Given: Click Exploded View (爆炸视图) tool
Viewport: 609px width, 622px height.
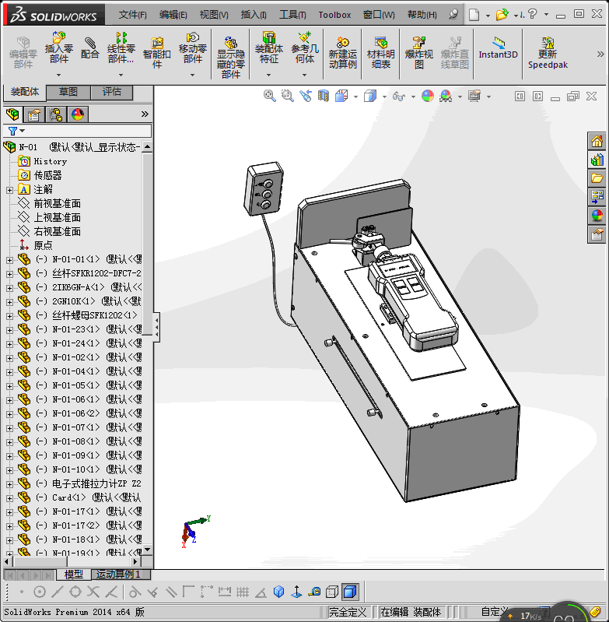Looking at the screenshot, I should click(x=418, y=53).
